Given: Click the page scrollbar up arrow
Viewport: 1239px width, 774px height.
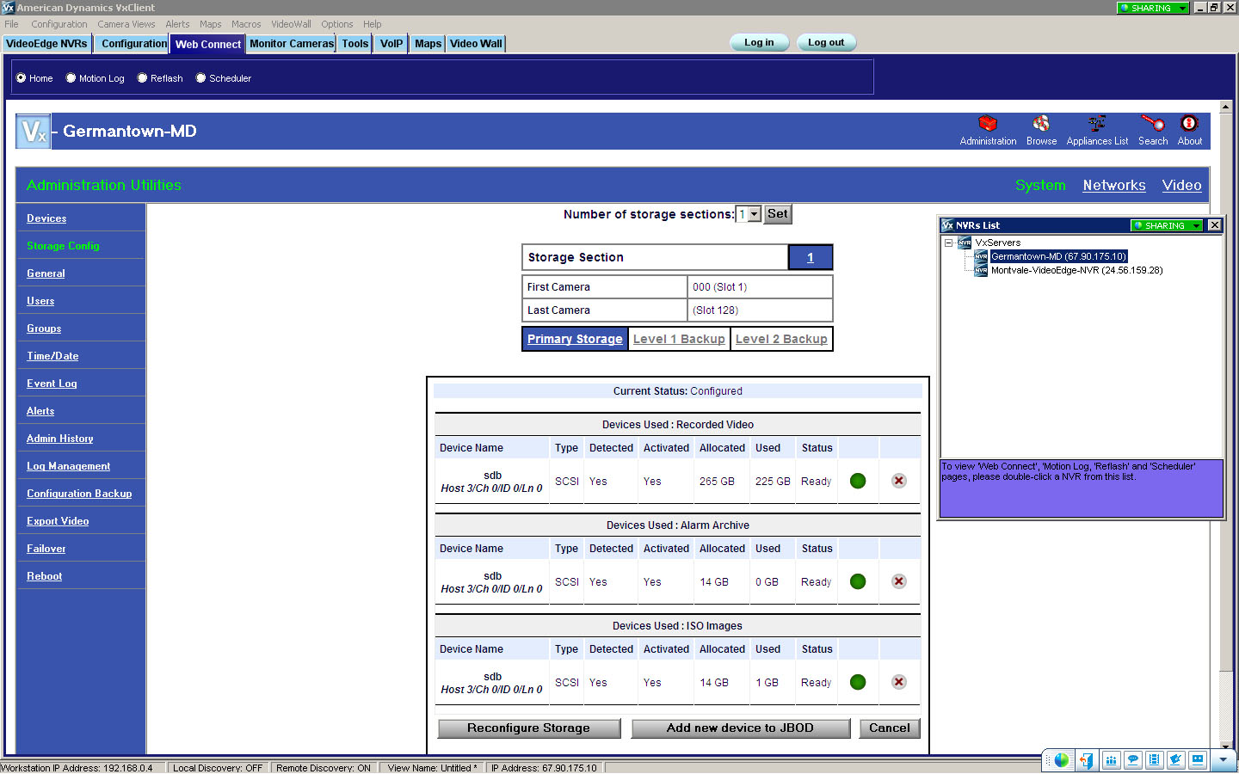Looking at the screenshot, I should [x=1225, y=107].
